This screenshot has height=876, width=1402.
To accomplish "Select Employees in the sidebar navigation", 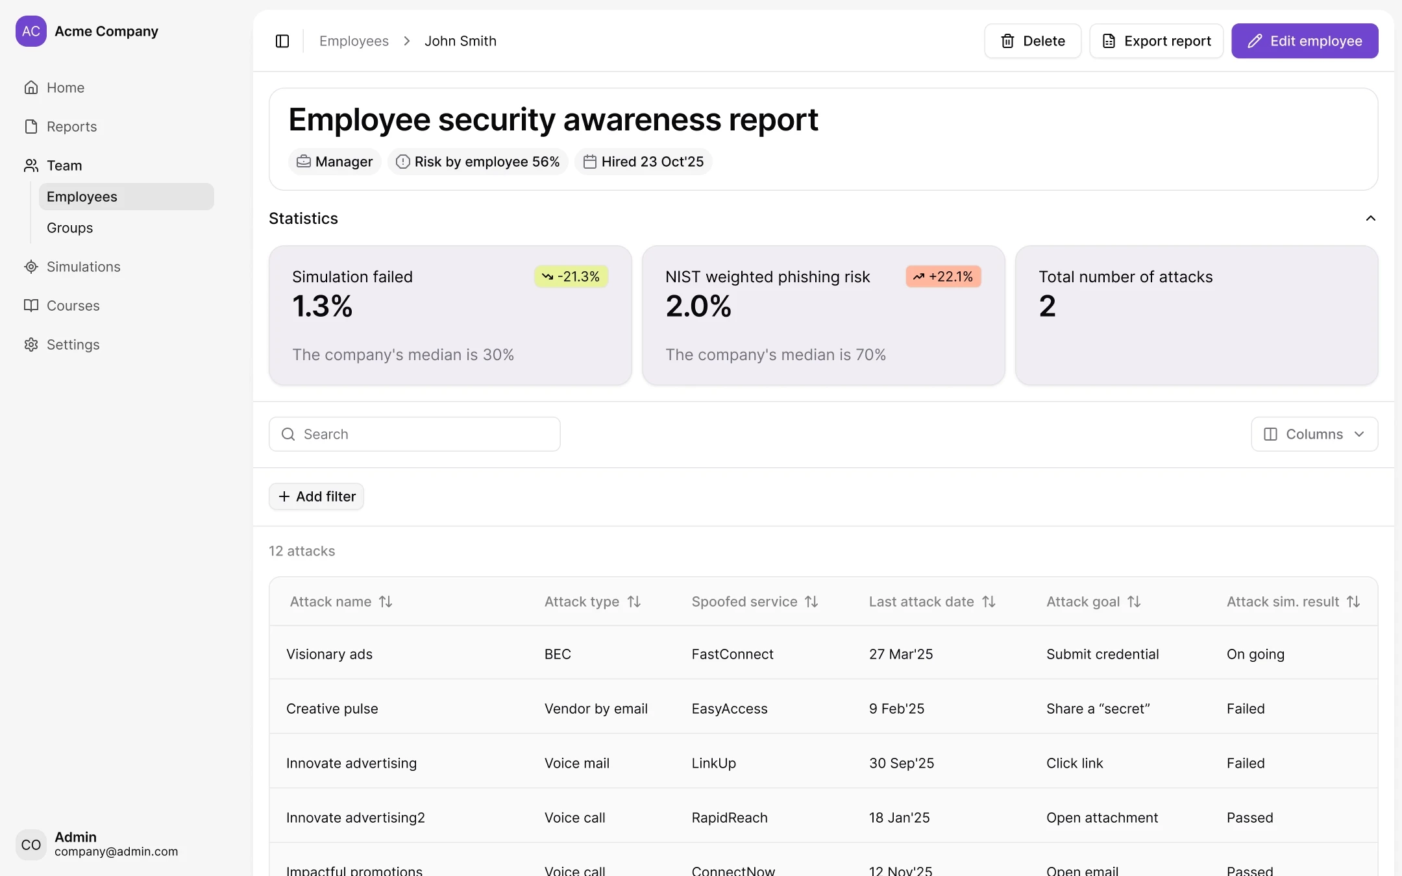I will coord(82,197).
